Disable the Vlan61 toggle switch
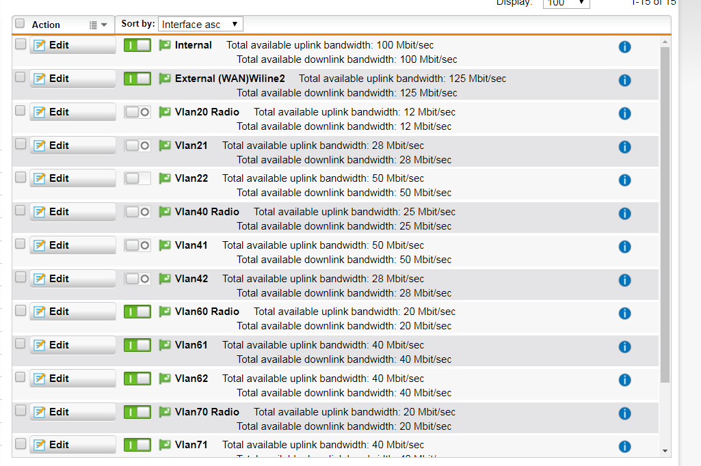This screenshot has height=466, width=701. click(137, 345)
